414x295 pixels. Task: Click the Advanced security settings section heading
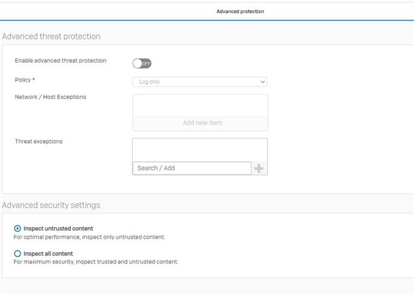click(51, 205)
